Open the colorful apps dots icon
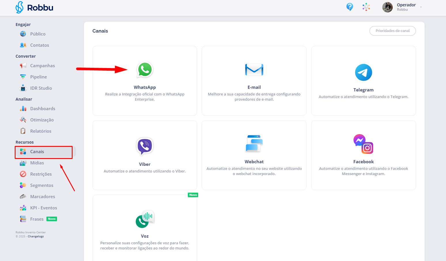 (x=366, y=7)
